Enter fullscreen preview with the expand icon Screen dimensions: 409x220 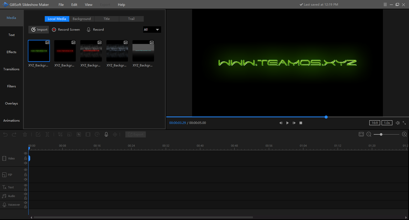(x=404, y=123)
